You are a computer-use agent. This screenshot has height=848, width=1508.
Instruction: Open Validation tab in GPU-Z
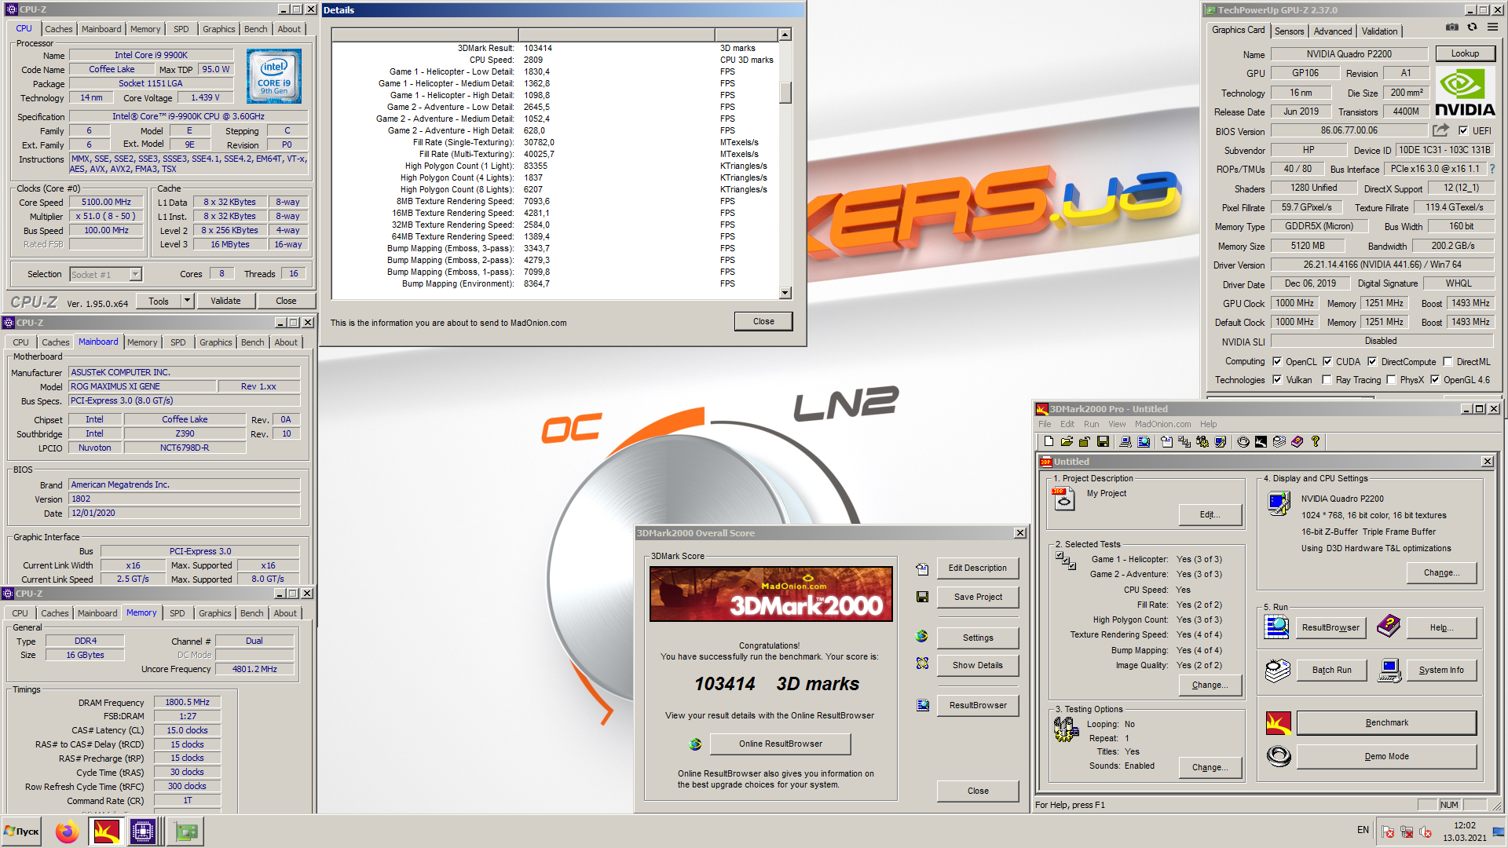(1379, 31)
